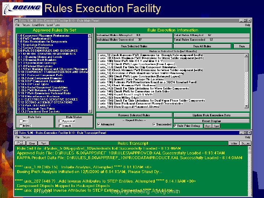The width and height of the screenshot is (264, 198).
Task: Click the Rules in Selected Sets scrollbar thumb
Action: tap(246, 64)
